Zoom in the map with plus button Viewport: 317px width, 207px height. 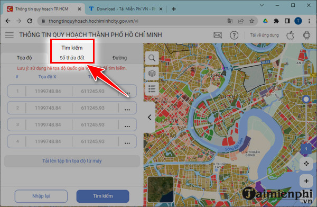tap(306, 181)
